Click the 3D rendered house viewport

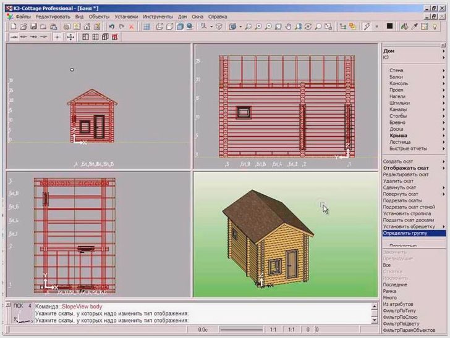(x=286, y=234)
